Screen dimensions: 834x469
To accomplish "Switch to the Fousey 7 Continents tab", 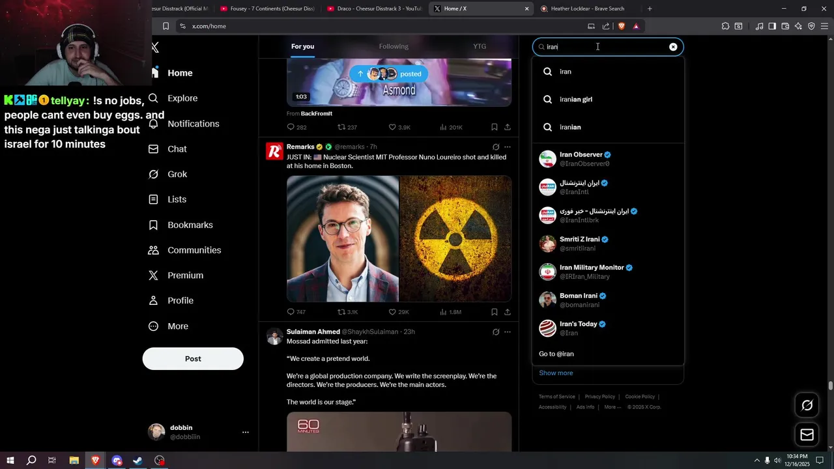I will 268,8.
